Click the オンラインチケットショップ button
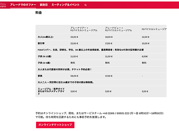Image resolution: width=179 pixels, height=131 pixels. point(55,125)
